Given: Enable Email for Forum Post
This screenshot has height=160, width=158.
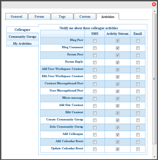Looking at the screenshot, I should pyautogui.click(x=138, y=55).
